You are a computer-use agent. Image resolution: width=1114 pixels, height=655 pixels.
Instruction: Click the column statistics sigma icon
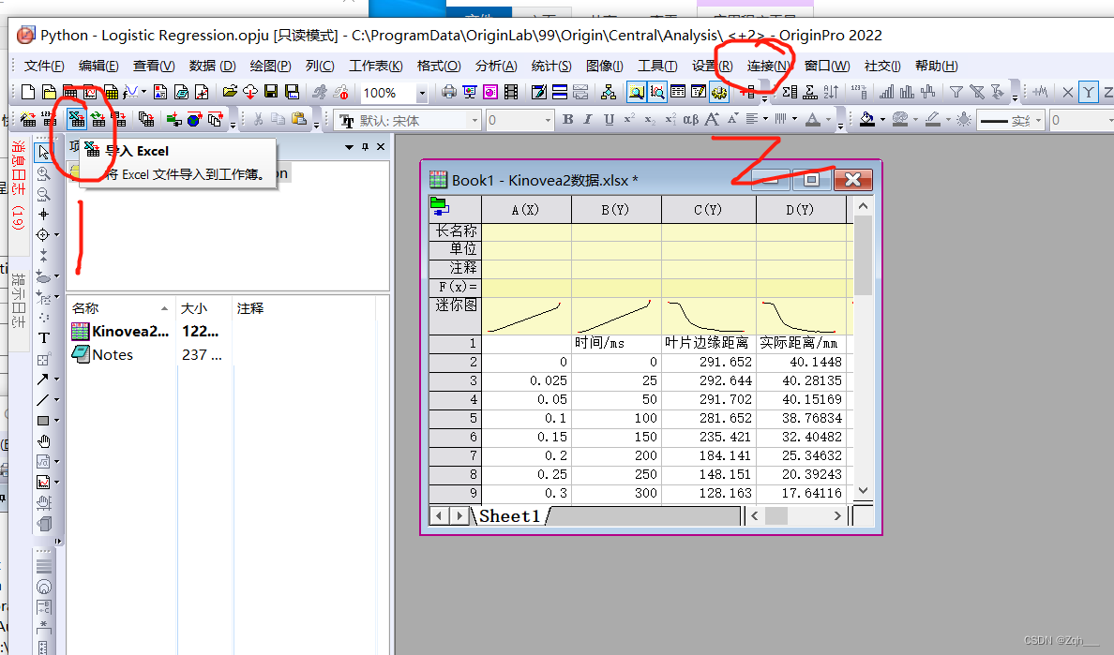[790, 92]
